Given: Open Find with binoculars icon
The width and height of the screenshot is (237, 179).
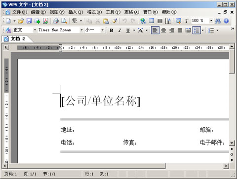Looking at the screenshot, I should [218, 21].
